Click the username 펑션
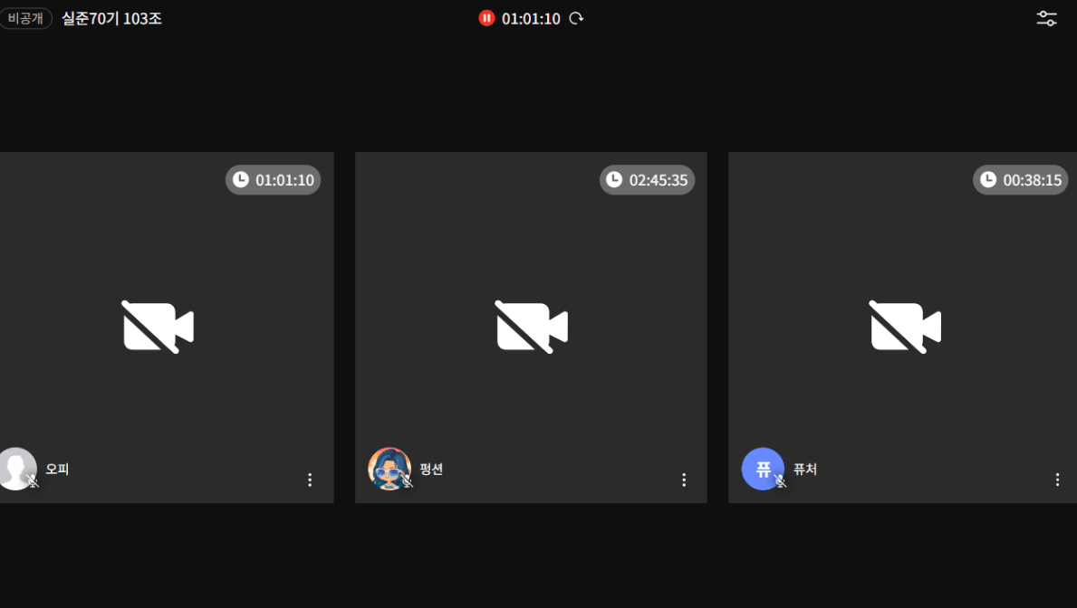 (431, 469)
